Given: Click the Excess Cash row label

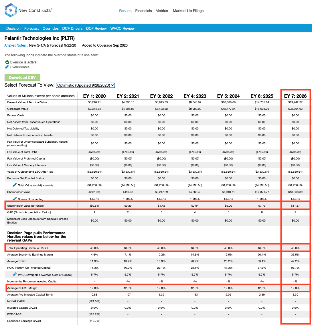Looking at the screenshot, I should click(x=15, y=115).
